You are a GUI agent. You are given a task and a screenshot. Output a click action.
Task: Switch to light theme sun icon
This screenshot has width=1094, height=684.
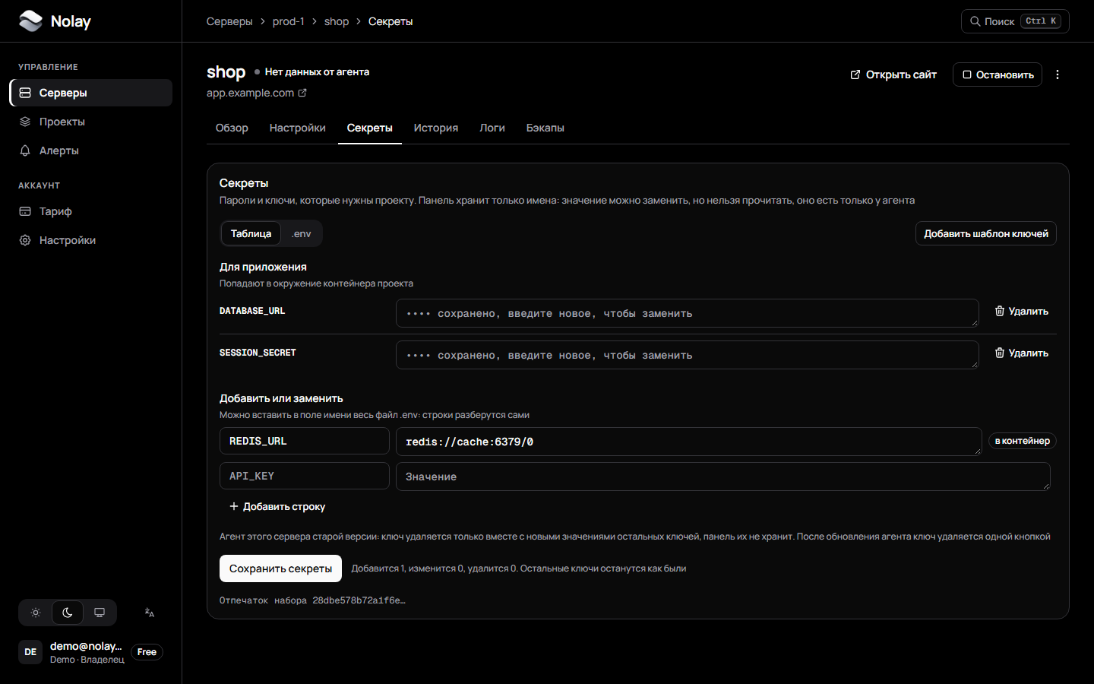[x=36, y=613]
